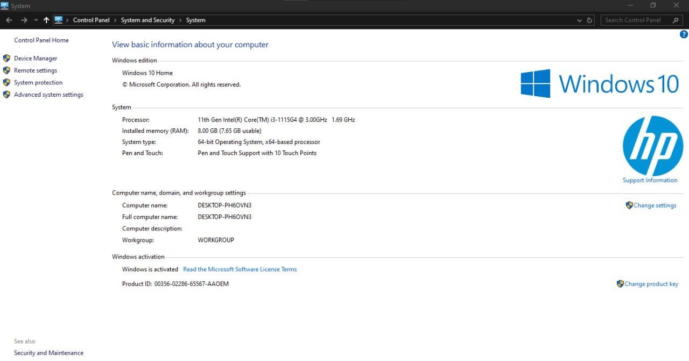Click the search magnifier icon
The width and height of the screenshot is (689, 361).
point(676,20)
